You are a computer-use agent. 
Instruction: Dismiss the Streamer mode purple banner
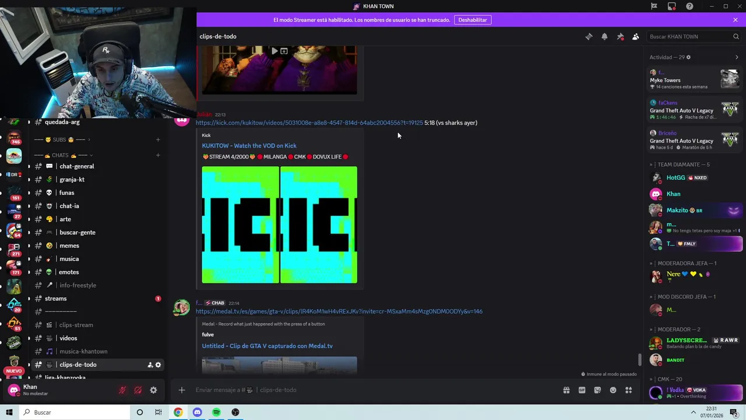tap(736, 20)
